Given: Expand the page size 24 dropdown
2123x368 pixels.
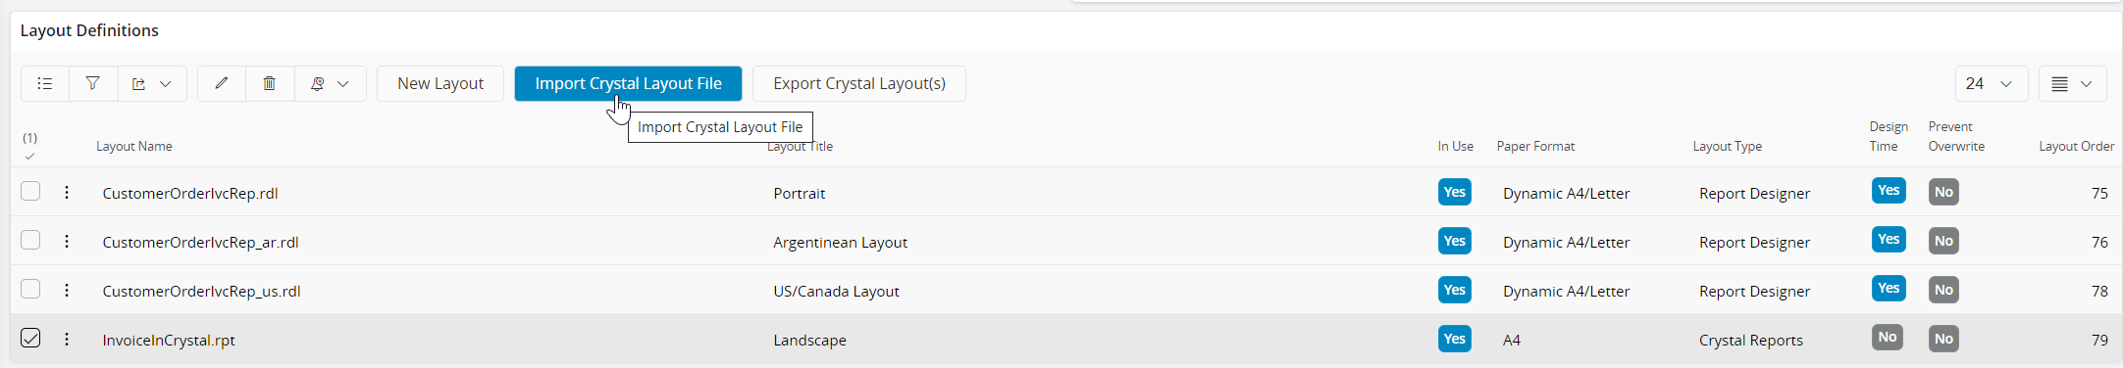Looking at the screenshot, I should tap(1991, 84).
